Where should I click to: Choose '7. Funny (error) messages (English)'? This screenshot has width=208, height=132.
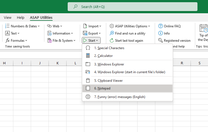click(x=127, y=97)
